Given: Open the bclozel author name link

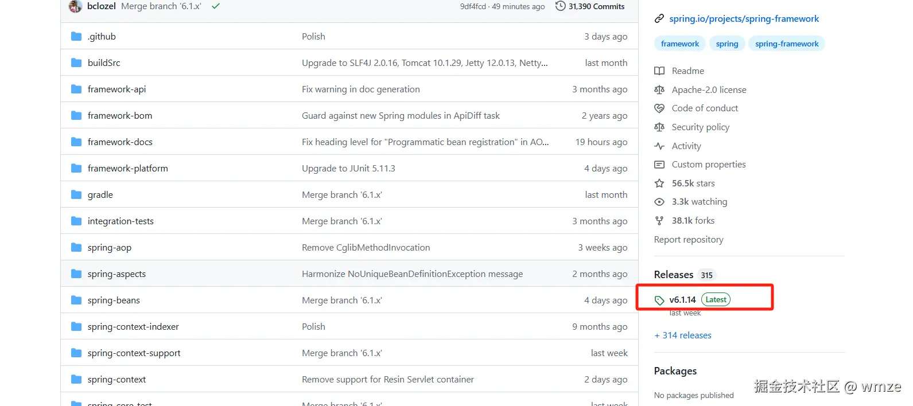Looking at the screenshot, I should [x=102, y=6].
